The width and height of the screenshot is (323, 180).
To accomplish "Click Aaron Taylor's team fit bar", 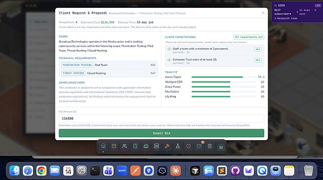I will click(x=224, y=77).
